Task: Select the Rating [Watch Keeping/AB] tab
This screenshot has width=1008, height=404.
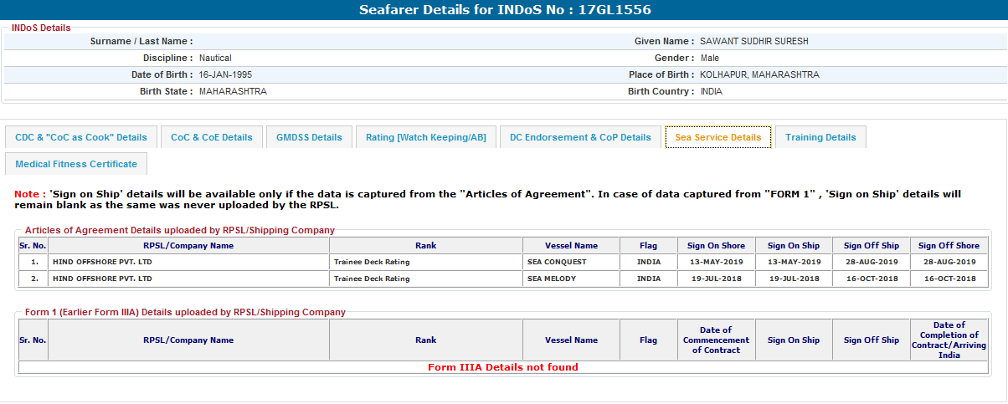Action: [425, 137]
